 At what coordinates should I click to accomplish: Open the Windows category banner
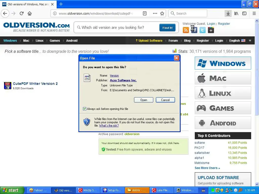223,63
